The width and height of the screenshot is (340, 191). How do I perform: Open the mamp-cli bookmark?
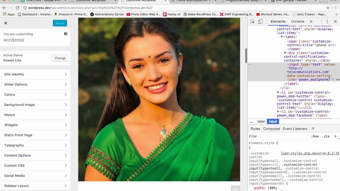tap(172, 14)
